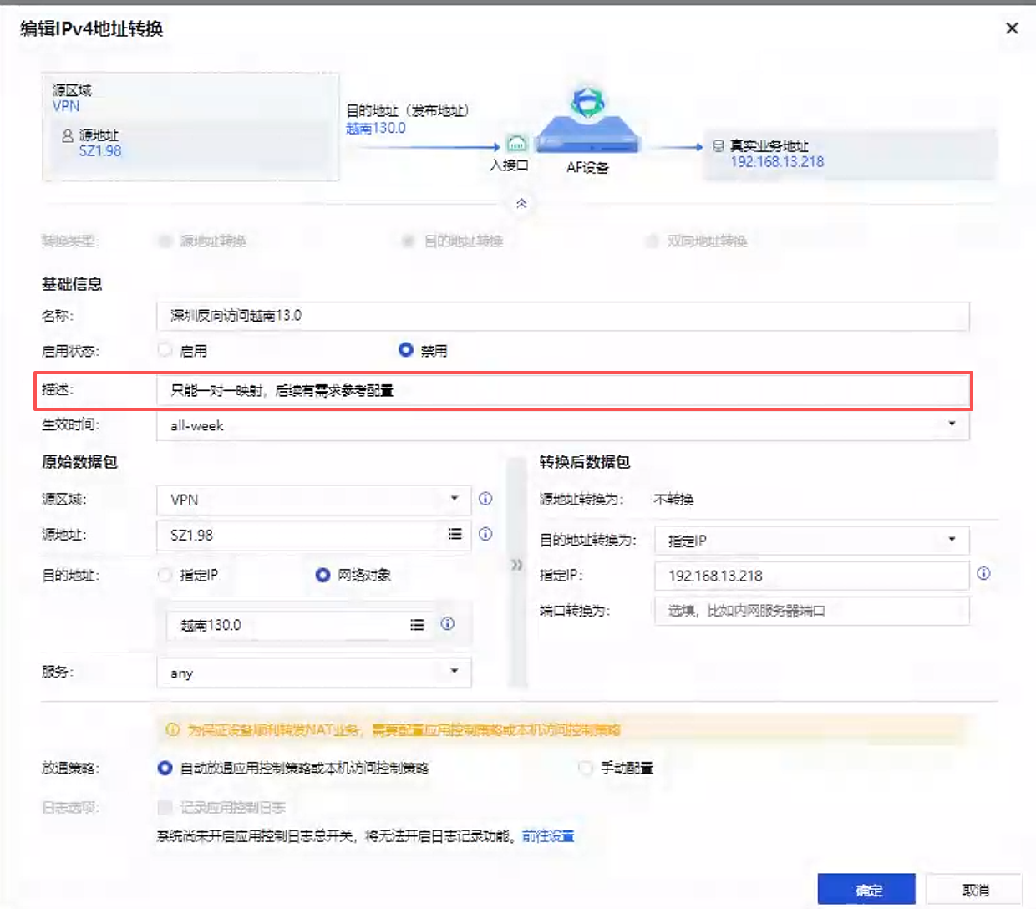Click the 入接口 interface icon
Screen dimensions: 1036x909
point(517,143)
